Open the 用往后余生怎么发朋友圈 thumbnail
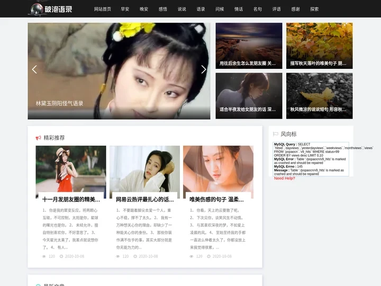The image size is (381, 286). pyautogui.click(x=249, y=46)
